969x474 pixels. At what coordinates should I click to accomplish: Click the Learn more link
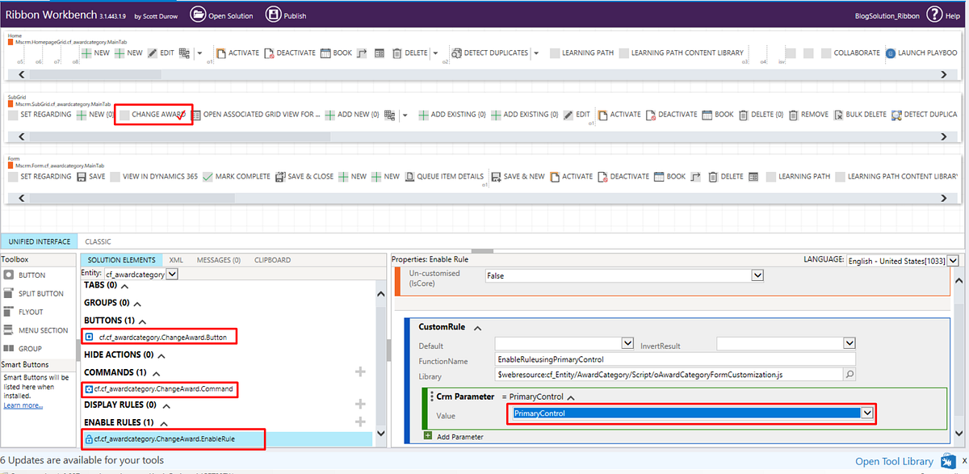23,405
